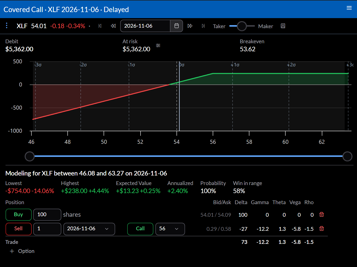The image size is (357, 267).
Task: Adjust the Taker to Maker slider
Action: pos(242,26)
